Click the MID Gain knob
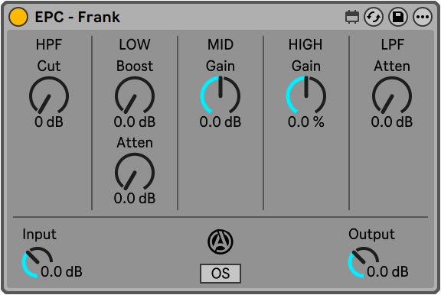 220,96
